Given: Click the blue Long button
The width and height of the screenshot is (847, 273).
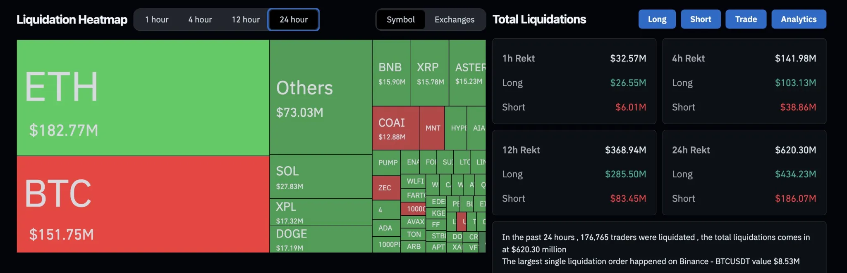Looking at the screenshot, I should (657, 19).
